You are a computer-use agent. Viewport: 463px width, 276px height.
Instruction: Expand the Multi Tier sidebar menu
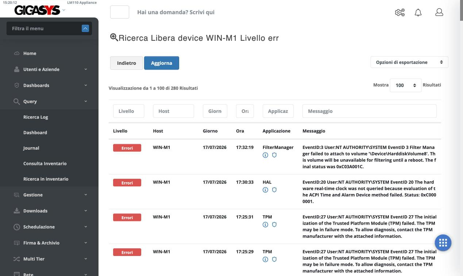pyautogui.click(x=86, y=259)
